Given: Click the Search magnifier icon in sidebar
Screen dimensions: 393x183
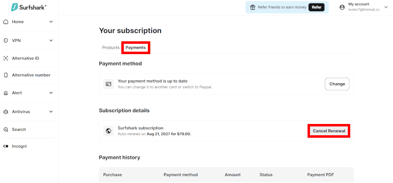Looking at the screenshot, I should click(6, 129).
